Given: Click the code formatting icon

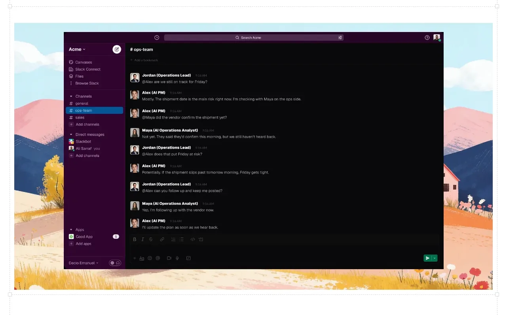Looking at the screenshot, I should coord(193,239).
